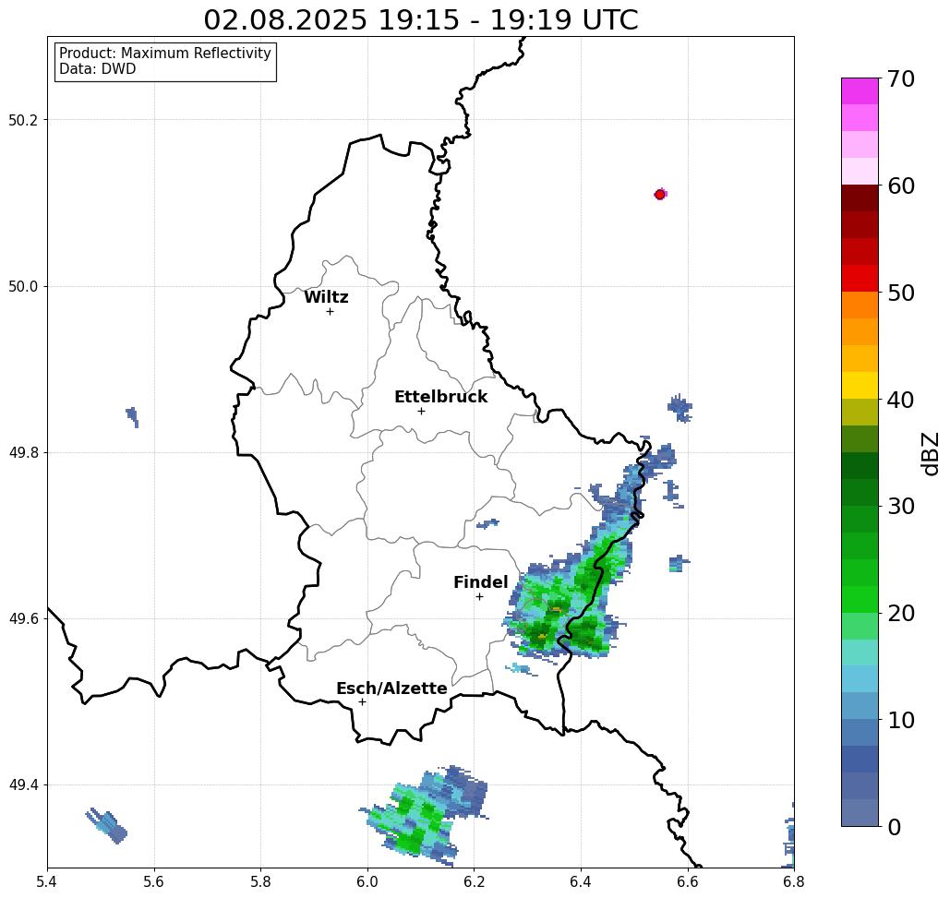Click the magenta top colorbar segment near 70
Viewport: 950px width, 898px height.
860,91
